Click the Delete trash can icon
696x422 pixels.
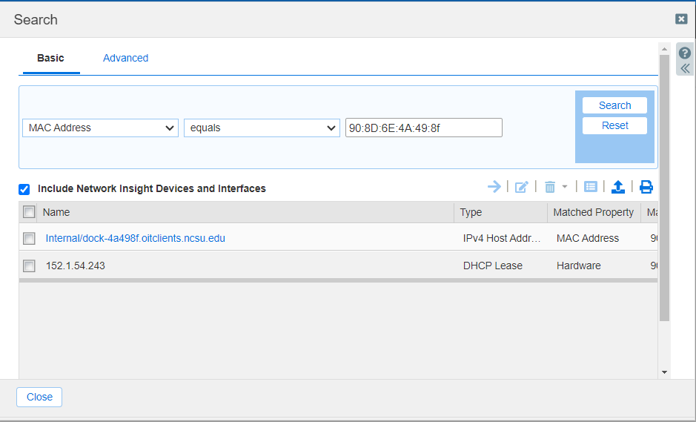(x=550, y=187)
